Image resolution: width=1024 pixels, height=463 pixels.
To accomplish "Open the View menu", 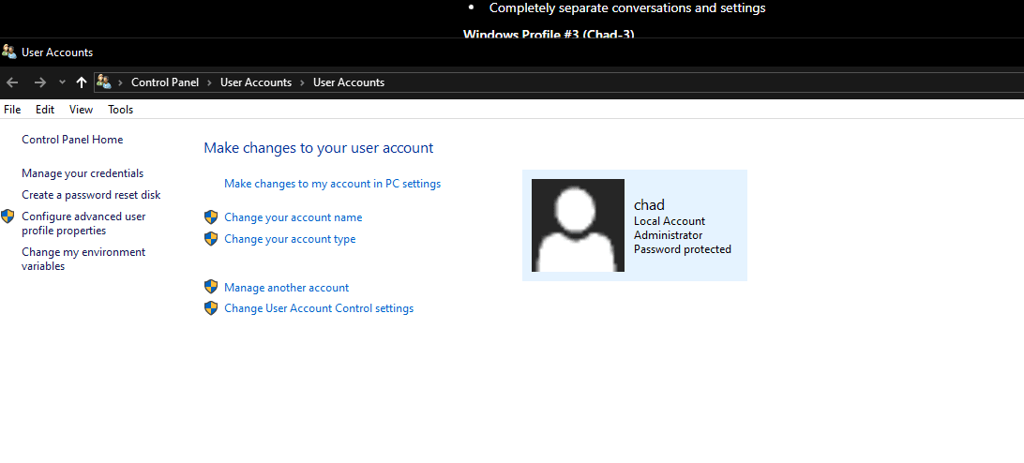I will click(81, 110).
